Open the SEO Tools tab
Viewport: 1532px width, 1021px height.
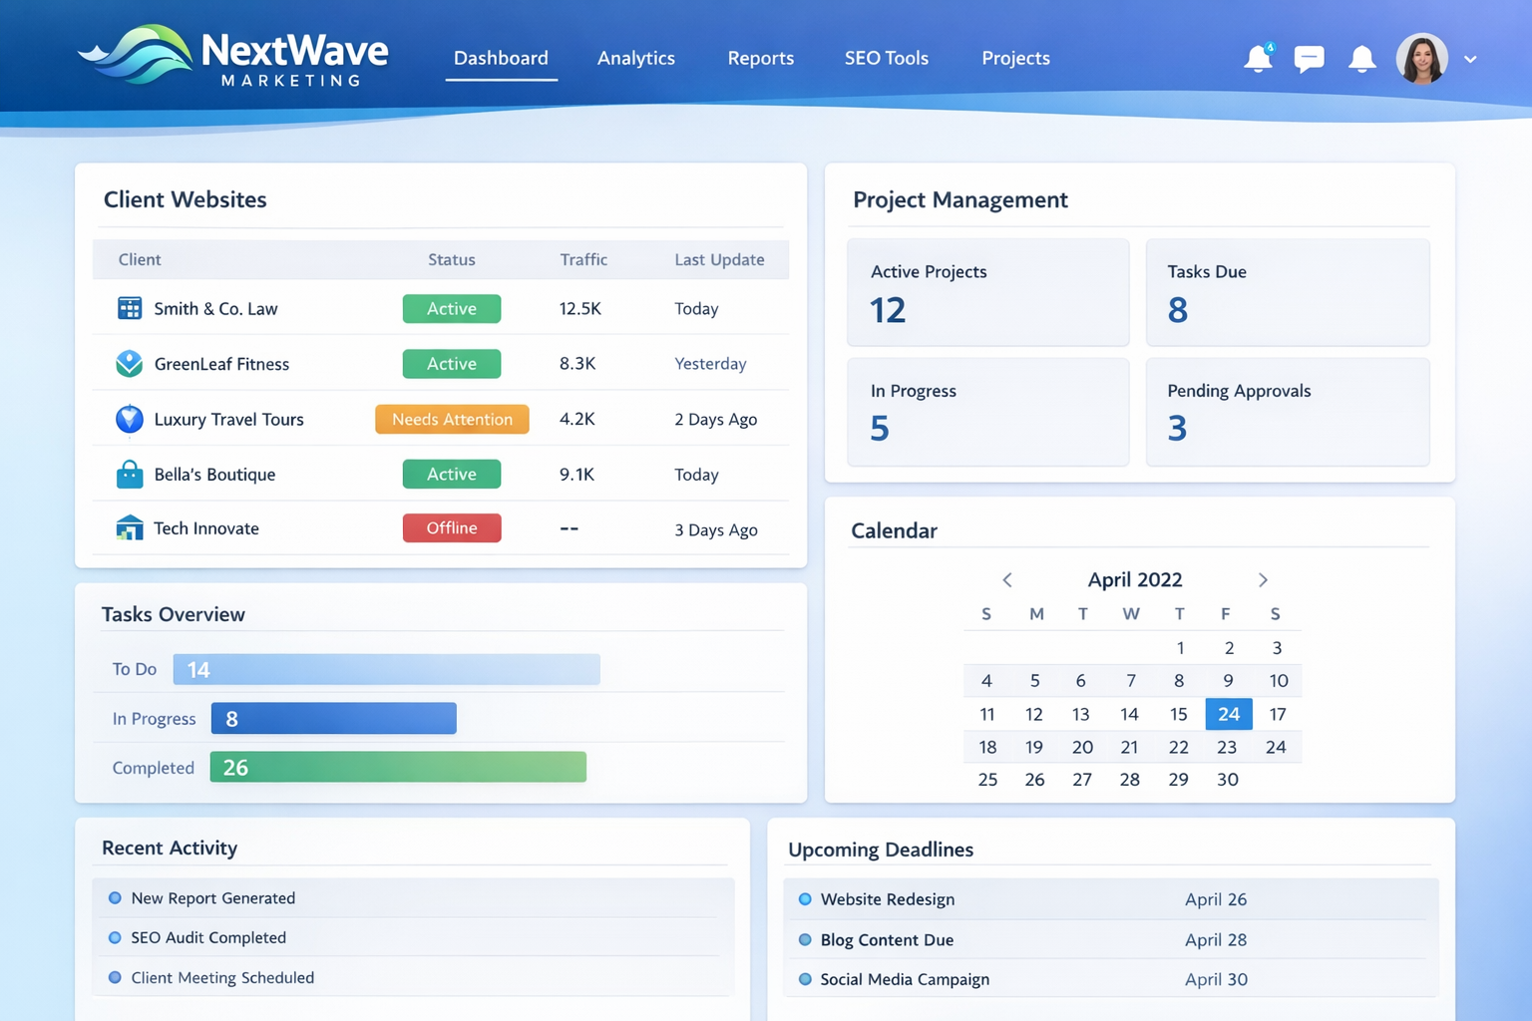coord(887,58)
